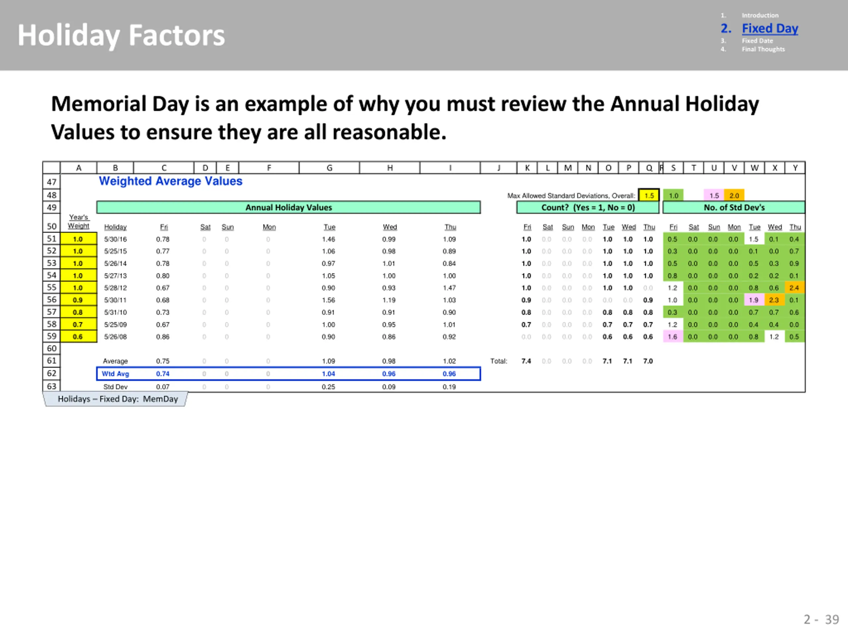Open the Final Thoughts agenda item

pyautogui.click(x=763, y=49)
